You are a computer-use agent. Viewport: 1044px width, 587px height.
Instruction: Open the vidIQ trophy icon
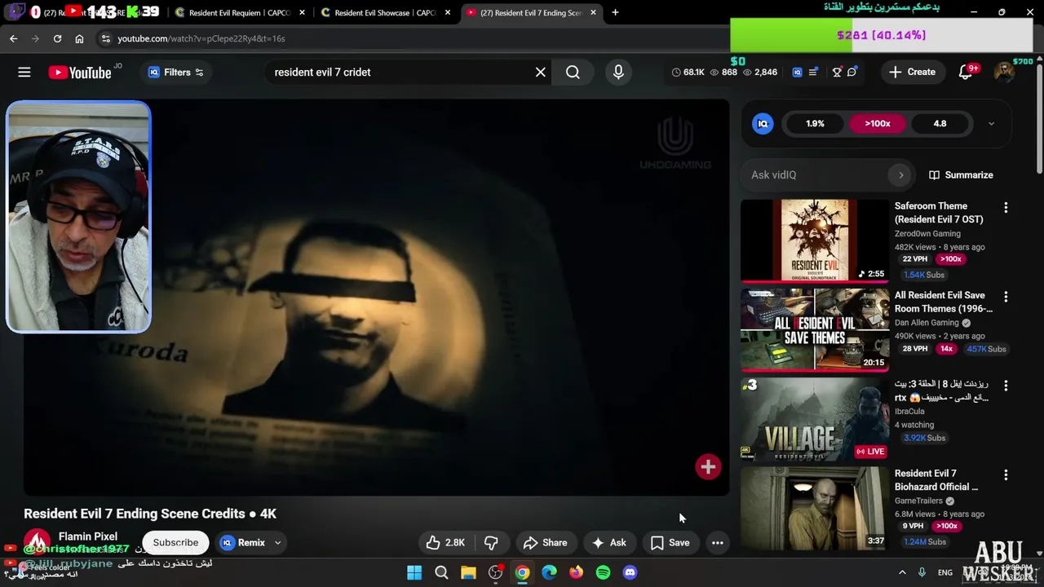click(837, 73)
